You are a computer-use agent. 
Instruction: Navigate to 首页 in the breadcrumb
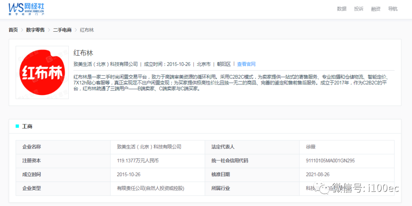[x=13, y=30]
